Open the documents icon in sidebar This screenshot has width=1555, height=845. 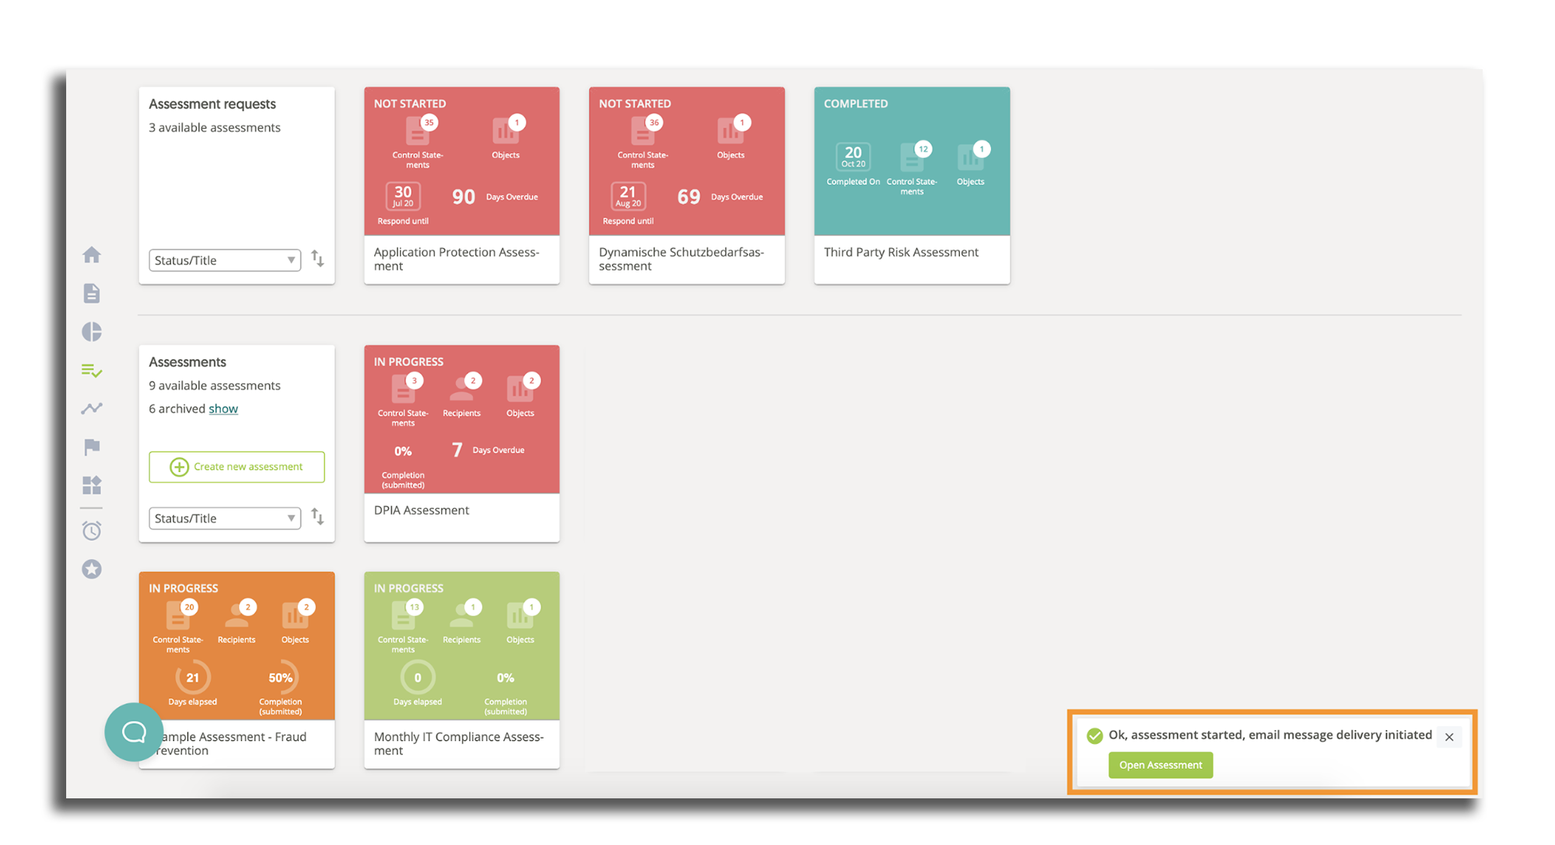[x=92, y=293]
